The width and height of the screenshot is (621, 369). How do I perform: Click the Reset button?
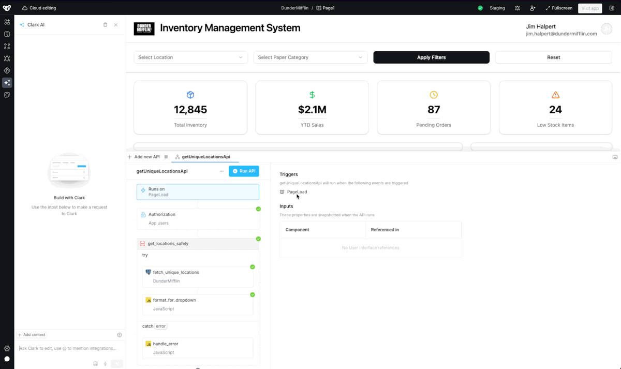point(553,57)
